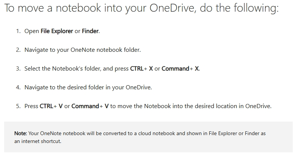301x155 pixels.
Task: Click the bold Command text in step 3
Action: (175, 69)
